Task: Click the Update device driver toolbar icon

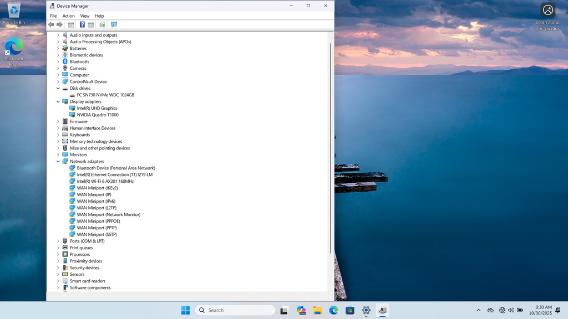Action: [103, 25]
